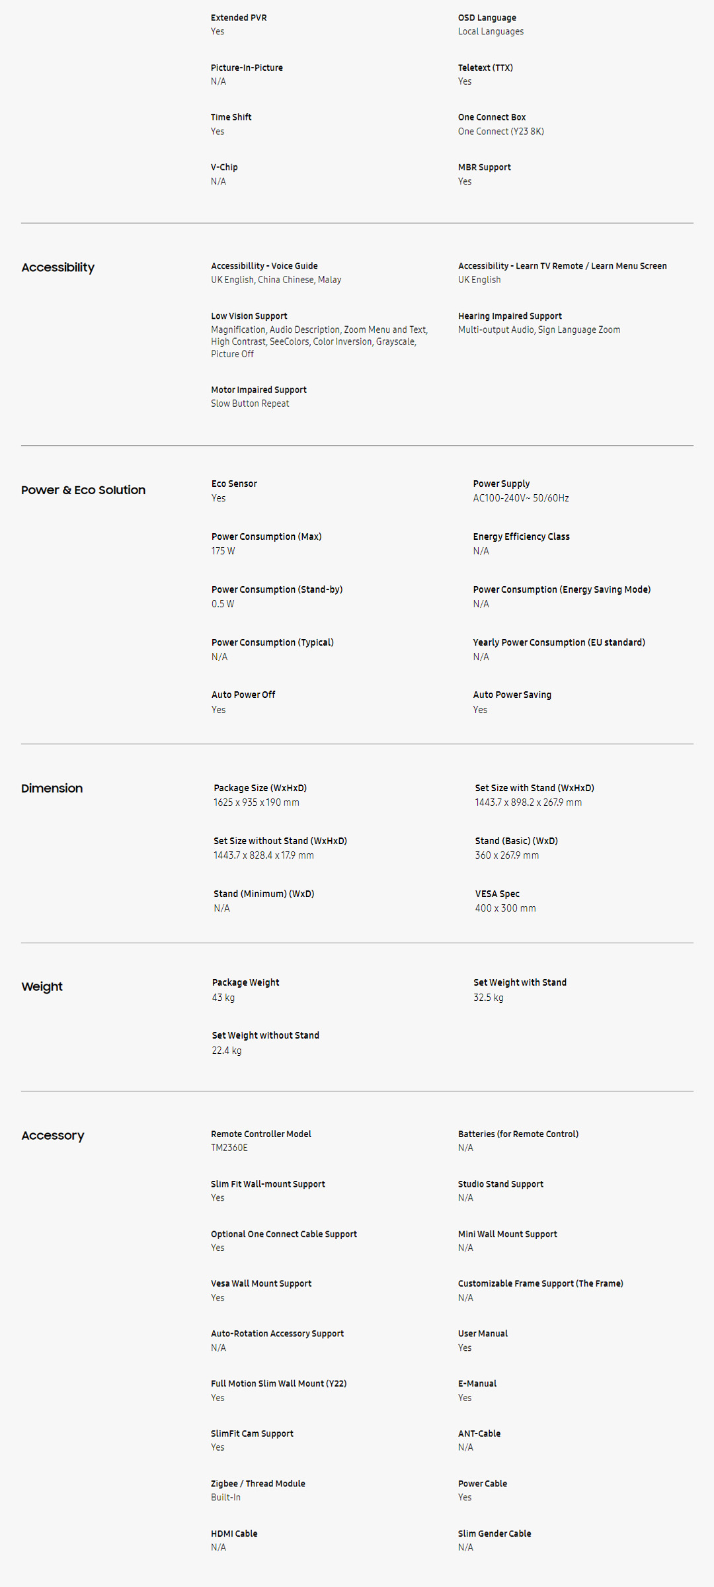Click the Set Weight with Stand label
Viewport: 714px width, 1587px height.
[520, 982]
